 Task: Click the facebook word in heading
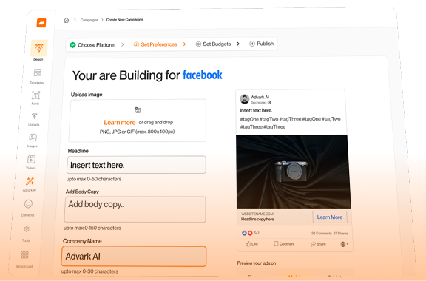pos(203,75)
